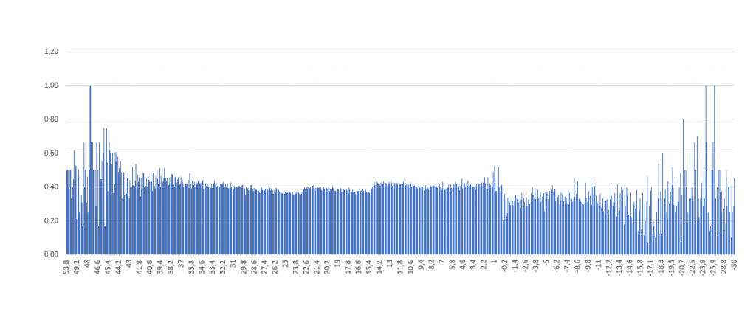The image size is (756, 320).
Task: Select x-axis label 44,2
Action: (x=119, y=267)
